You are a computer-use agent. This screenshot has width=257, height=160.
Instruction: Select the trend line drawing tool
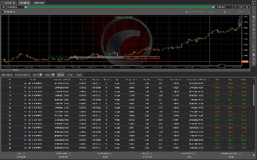click(254, 21)
